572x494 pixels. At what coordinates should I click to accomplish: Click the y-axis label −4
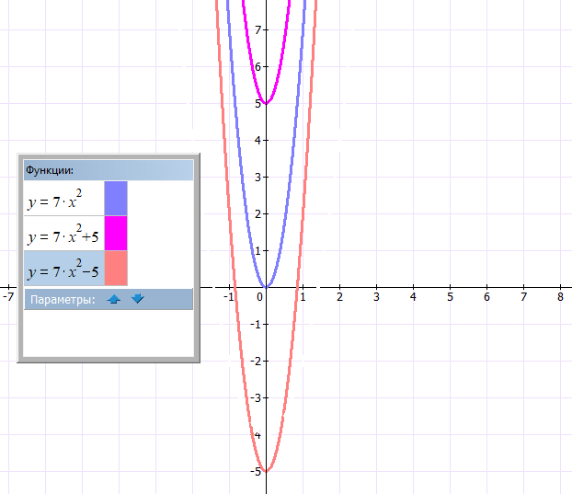pos(257,434)
